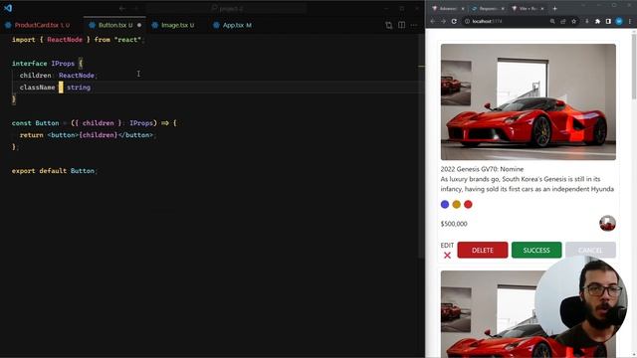Pick the blue color circle
637x358 pixels.
click(445, 204)
